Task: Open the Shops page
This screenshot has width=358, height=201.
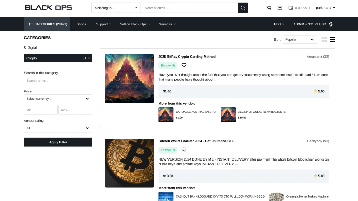Action: point(81,24)
